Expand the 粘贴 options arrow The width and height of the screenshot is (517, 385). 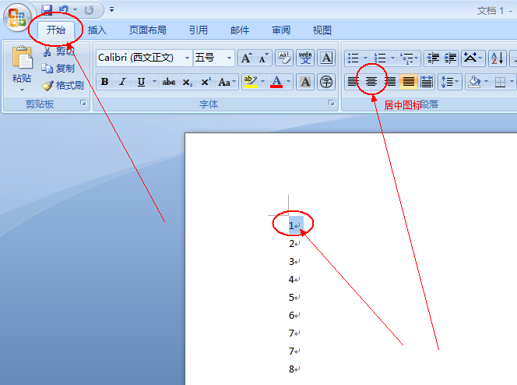tap(22, 90)
